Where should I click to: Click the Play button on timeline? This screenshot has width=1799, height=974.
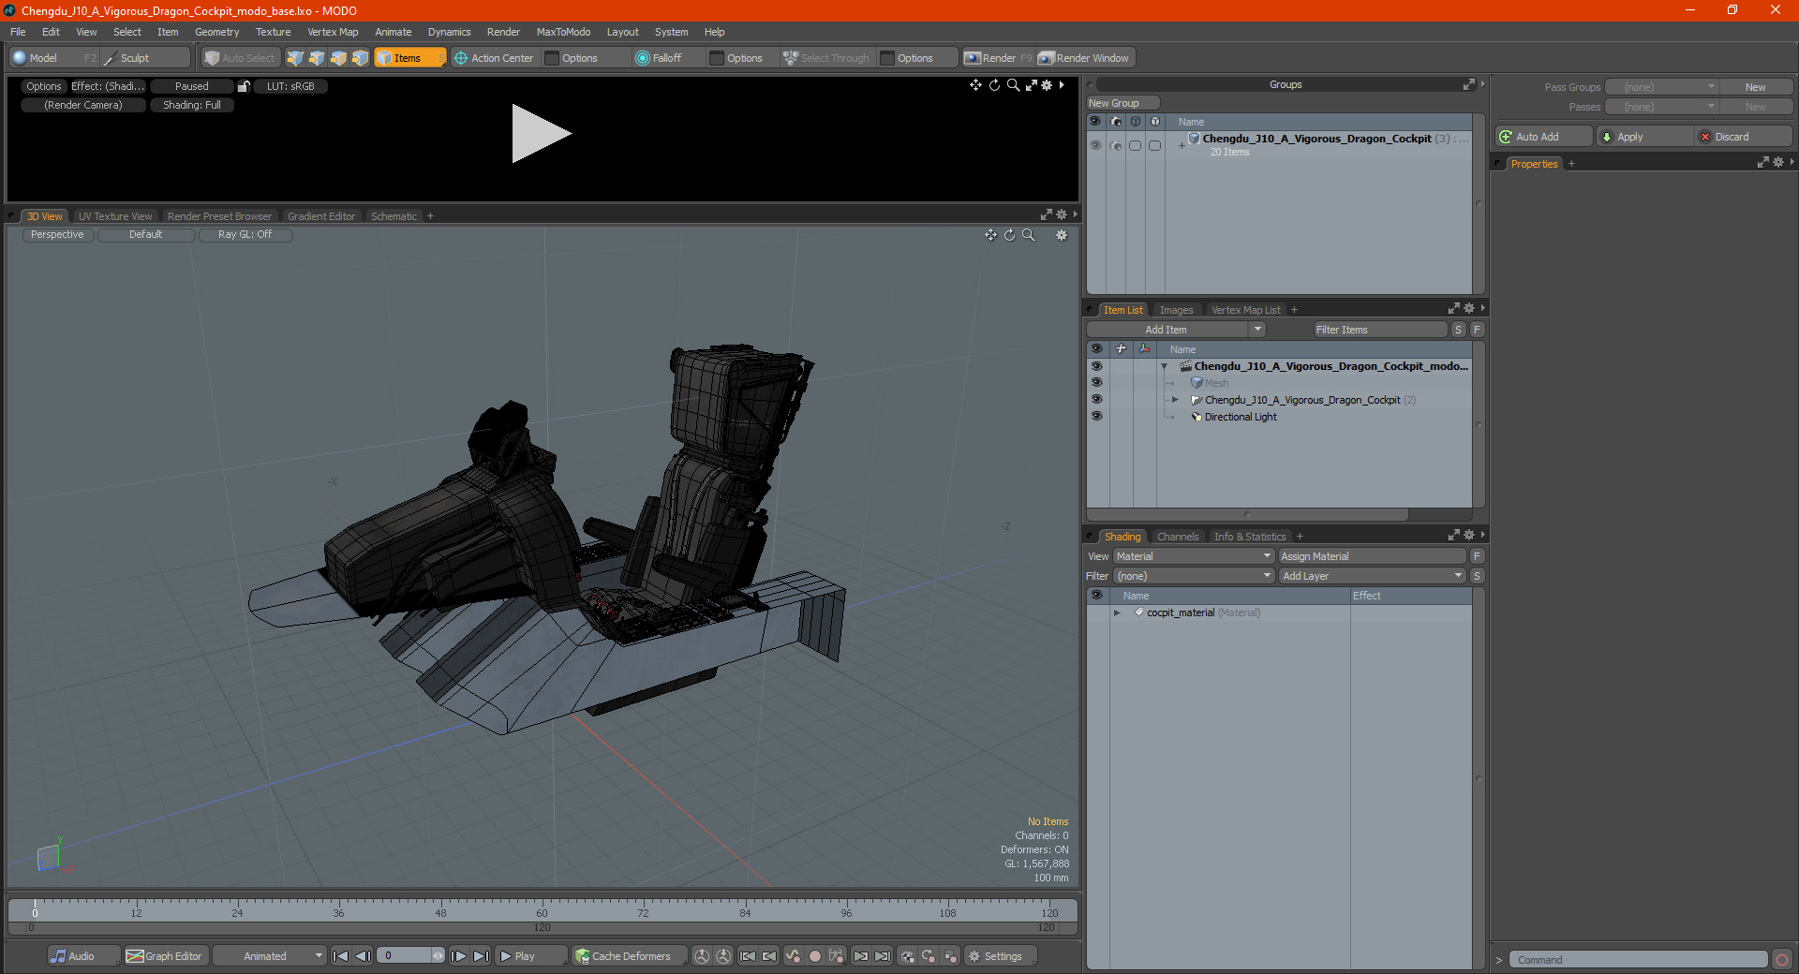tap(530, 956)
